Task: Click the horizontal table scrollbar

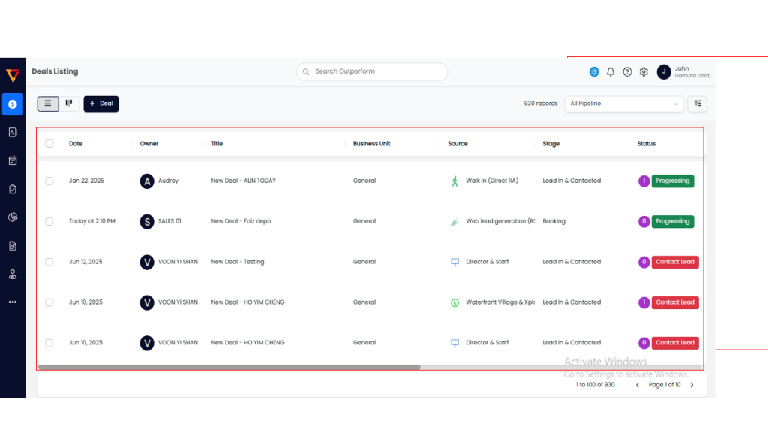Action: pyautogui.click(x=229, y=367)
